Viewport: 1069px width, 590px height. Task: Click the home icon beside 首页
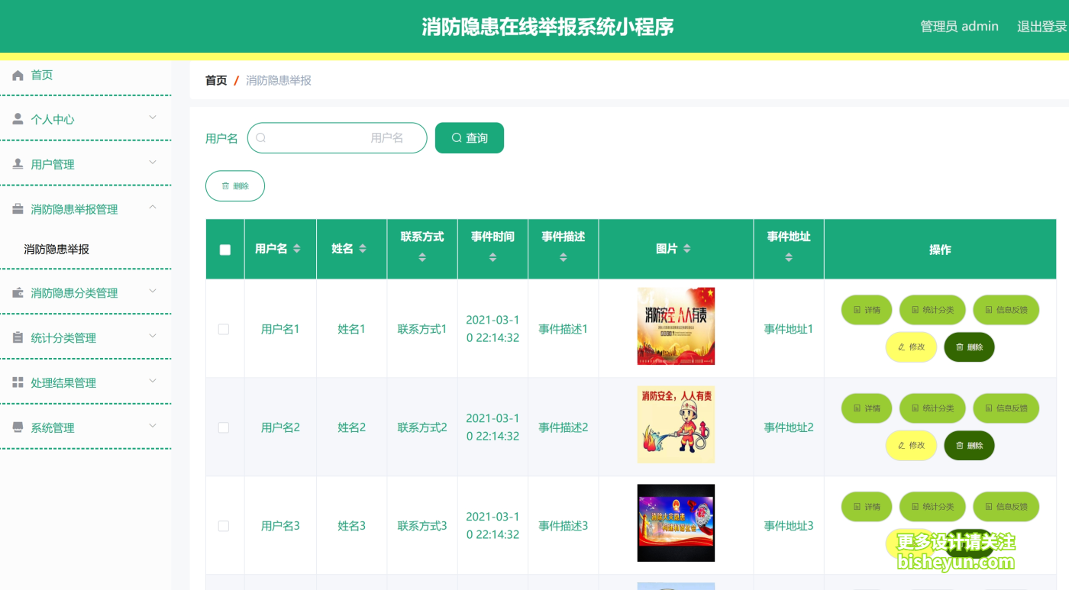coord(18,74)
